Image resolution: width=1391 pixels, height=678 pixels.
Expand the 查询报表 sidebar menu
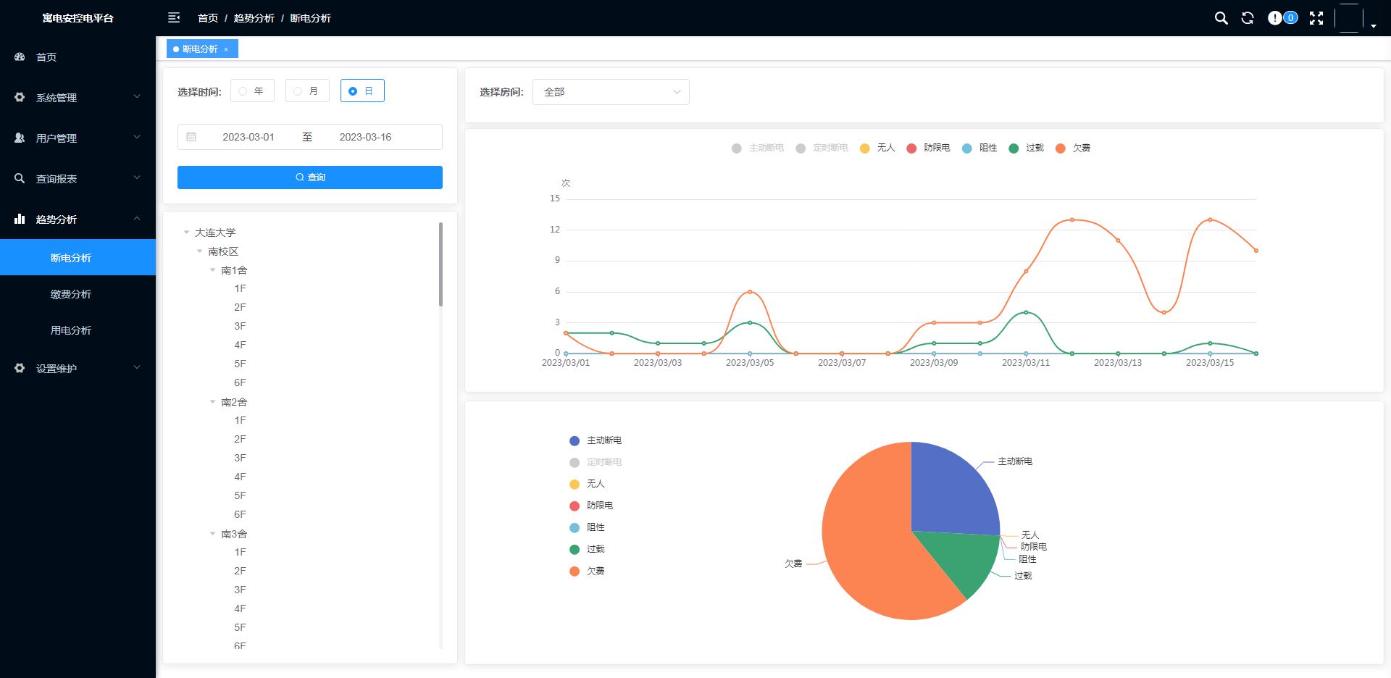coord(78,178)
